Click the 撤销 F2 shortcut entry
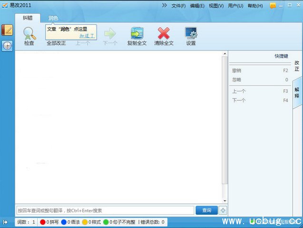303x228 pixels. click(260, 70)
